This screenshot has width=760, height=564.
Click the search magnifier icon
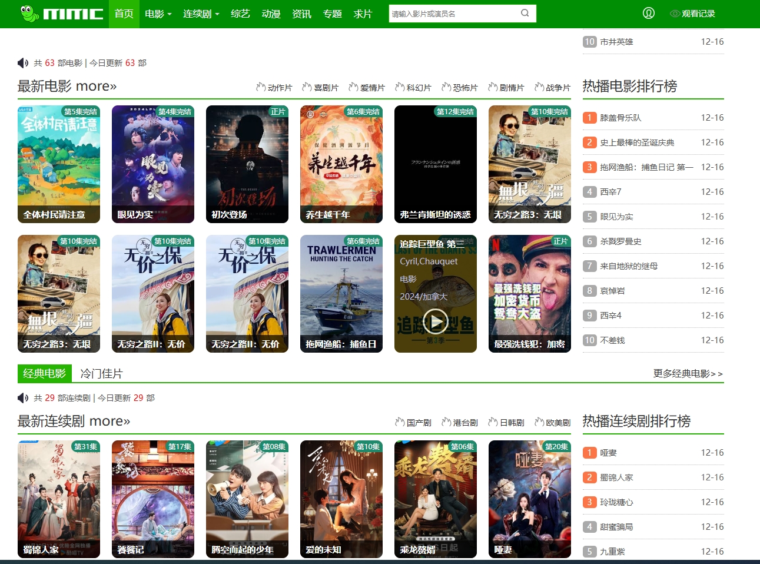click(525, 13)
